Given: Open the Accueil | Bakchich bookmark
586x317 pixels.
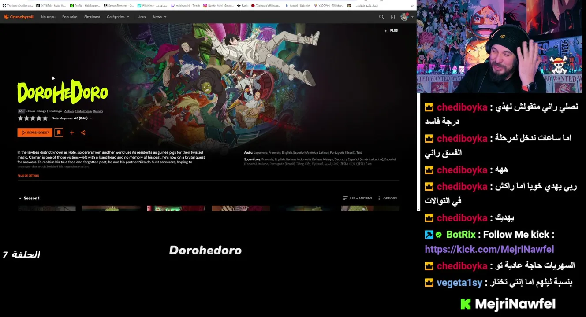Looking at the screenshot, I should pyautogui.click(x=298, y=6).
